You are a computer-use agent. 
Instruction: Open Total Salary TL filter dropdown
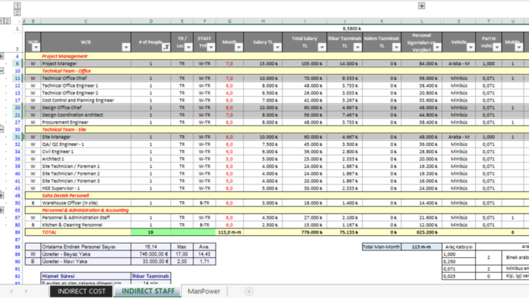[322, 47]
